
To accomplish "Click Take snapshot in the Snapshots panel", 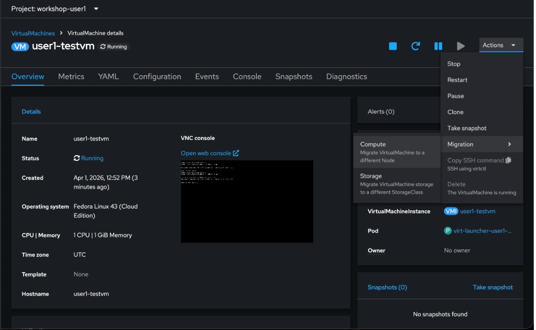I will pyautogui.click(x=492, y=287).
